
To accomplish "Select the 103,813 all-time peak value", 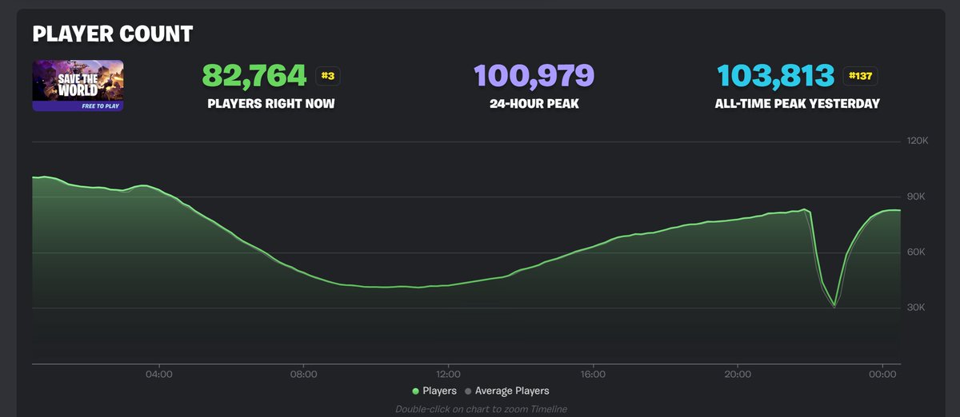I will (x=776, y=76).
